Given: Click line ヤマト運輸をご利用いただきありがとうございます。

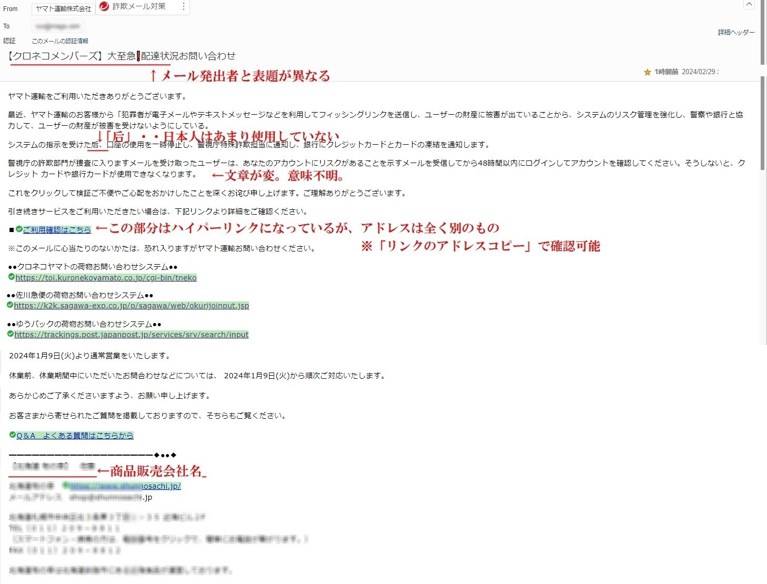Looking at the screenshot, I should pyautogui.click(x=98, y=96).
